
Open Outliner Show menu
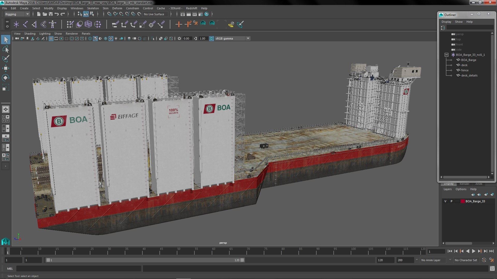459,22
